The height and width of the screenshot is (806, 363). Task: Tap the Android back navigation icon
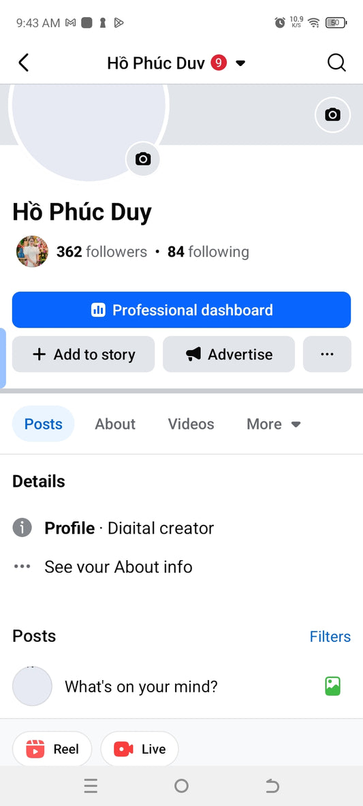[272, 786]
